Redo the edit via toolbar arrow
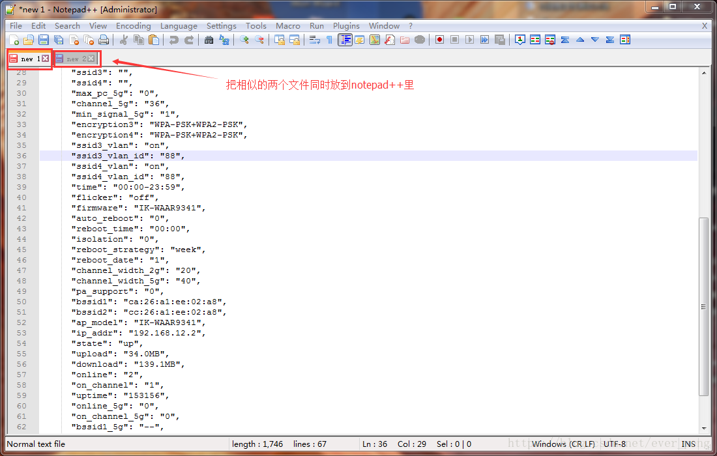 click(x=189, y=40)
